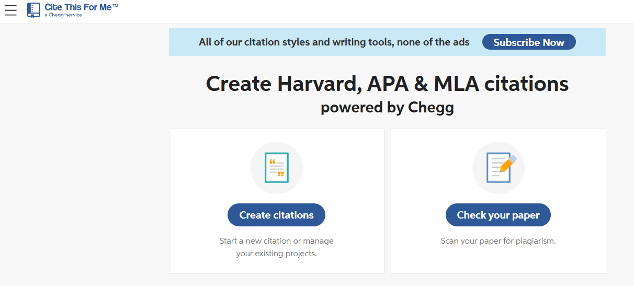Click the paper-and-pencil plagiarism check icon
This screenshot has height=286, width=634.
[x=498, y=168]
